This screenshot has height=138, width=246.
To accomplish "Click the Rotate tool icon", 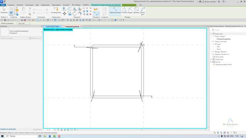I will tap(75, 14).
